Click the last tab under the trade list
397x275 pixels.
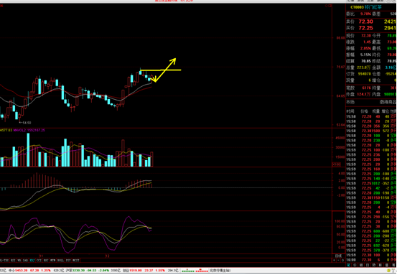click(x=393, y=265)
